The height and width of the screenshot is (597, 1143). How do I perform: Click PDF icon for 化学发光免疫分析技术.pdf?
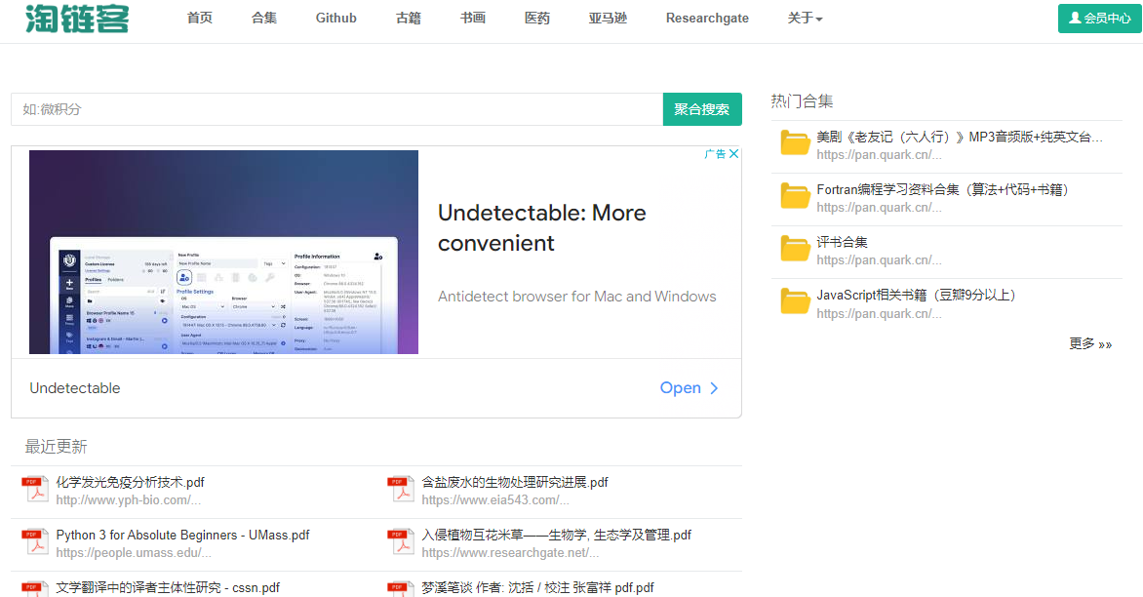point(35,489)
